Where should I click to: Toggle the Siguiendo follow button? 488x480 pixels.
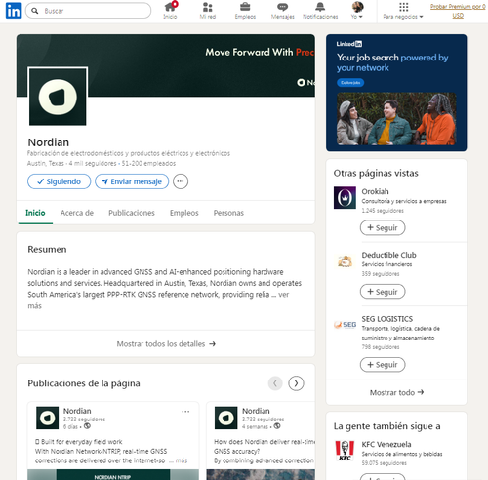59,181
